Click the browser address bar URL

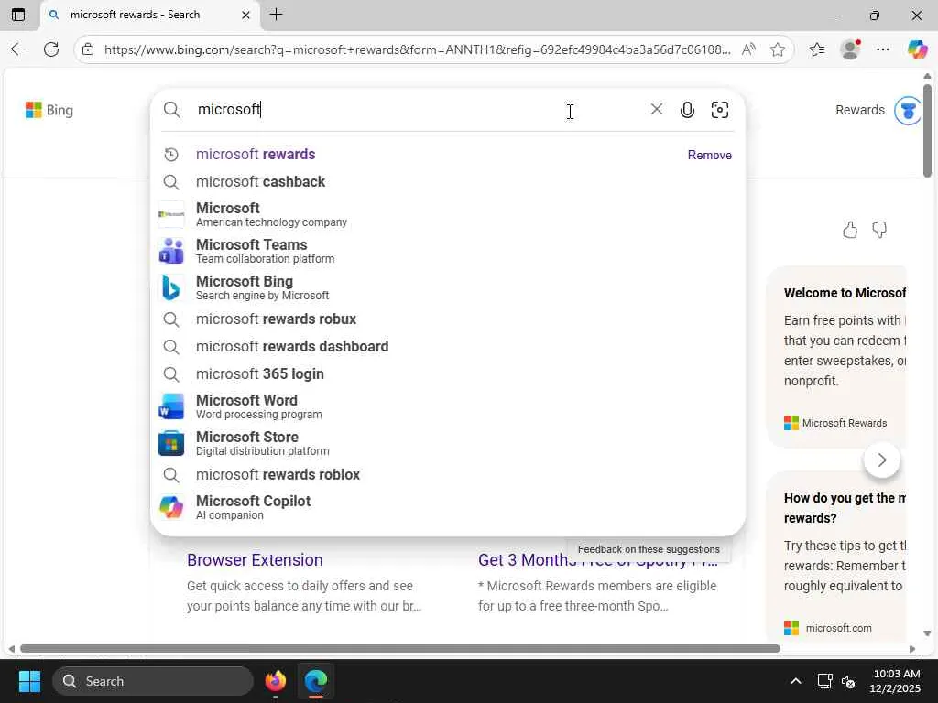[417, 49]
